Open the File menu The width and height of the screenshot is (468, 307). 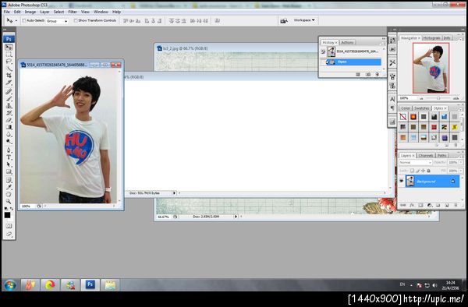(6, 12)
